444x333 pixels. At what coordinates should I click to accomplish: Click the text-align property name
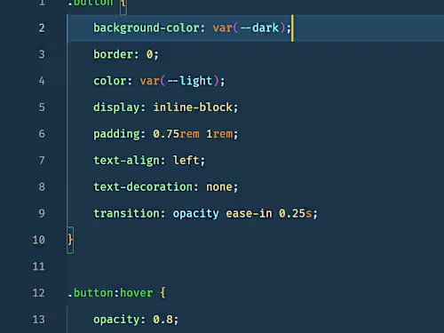click(126, 161)
